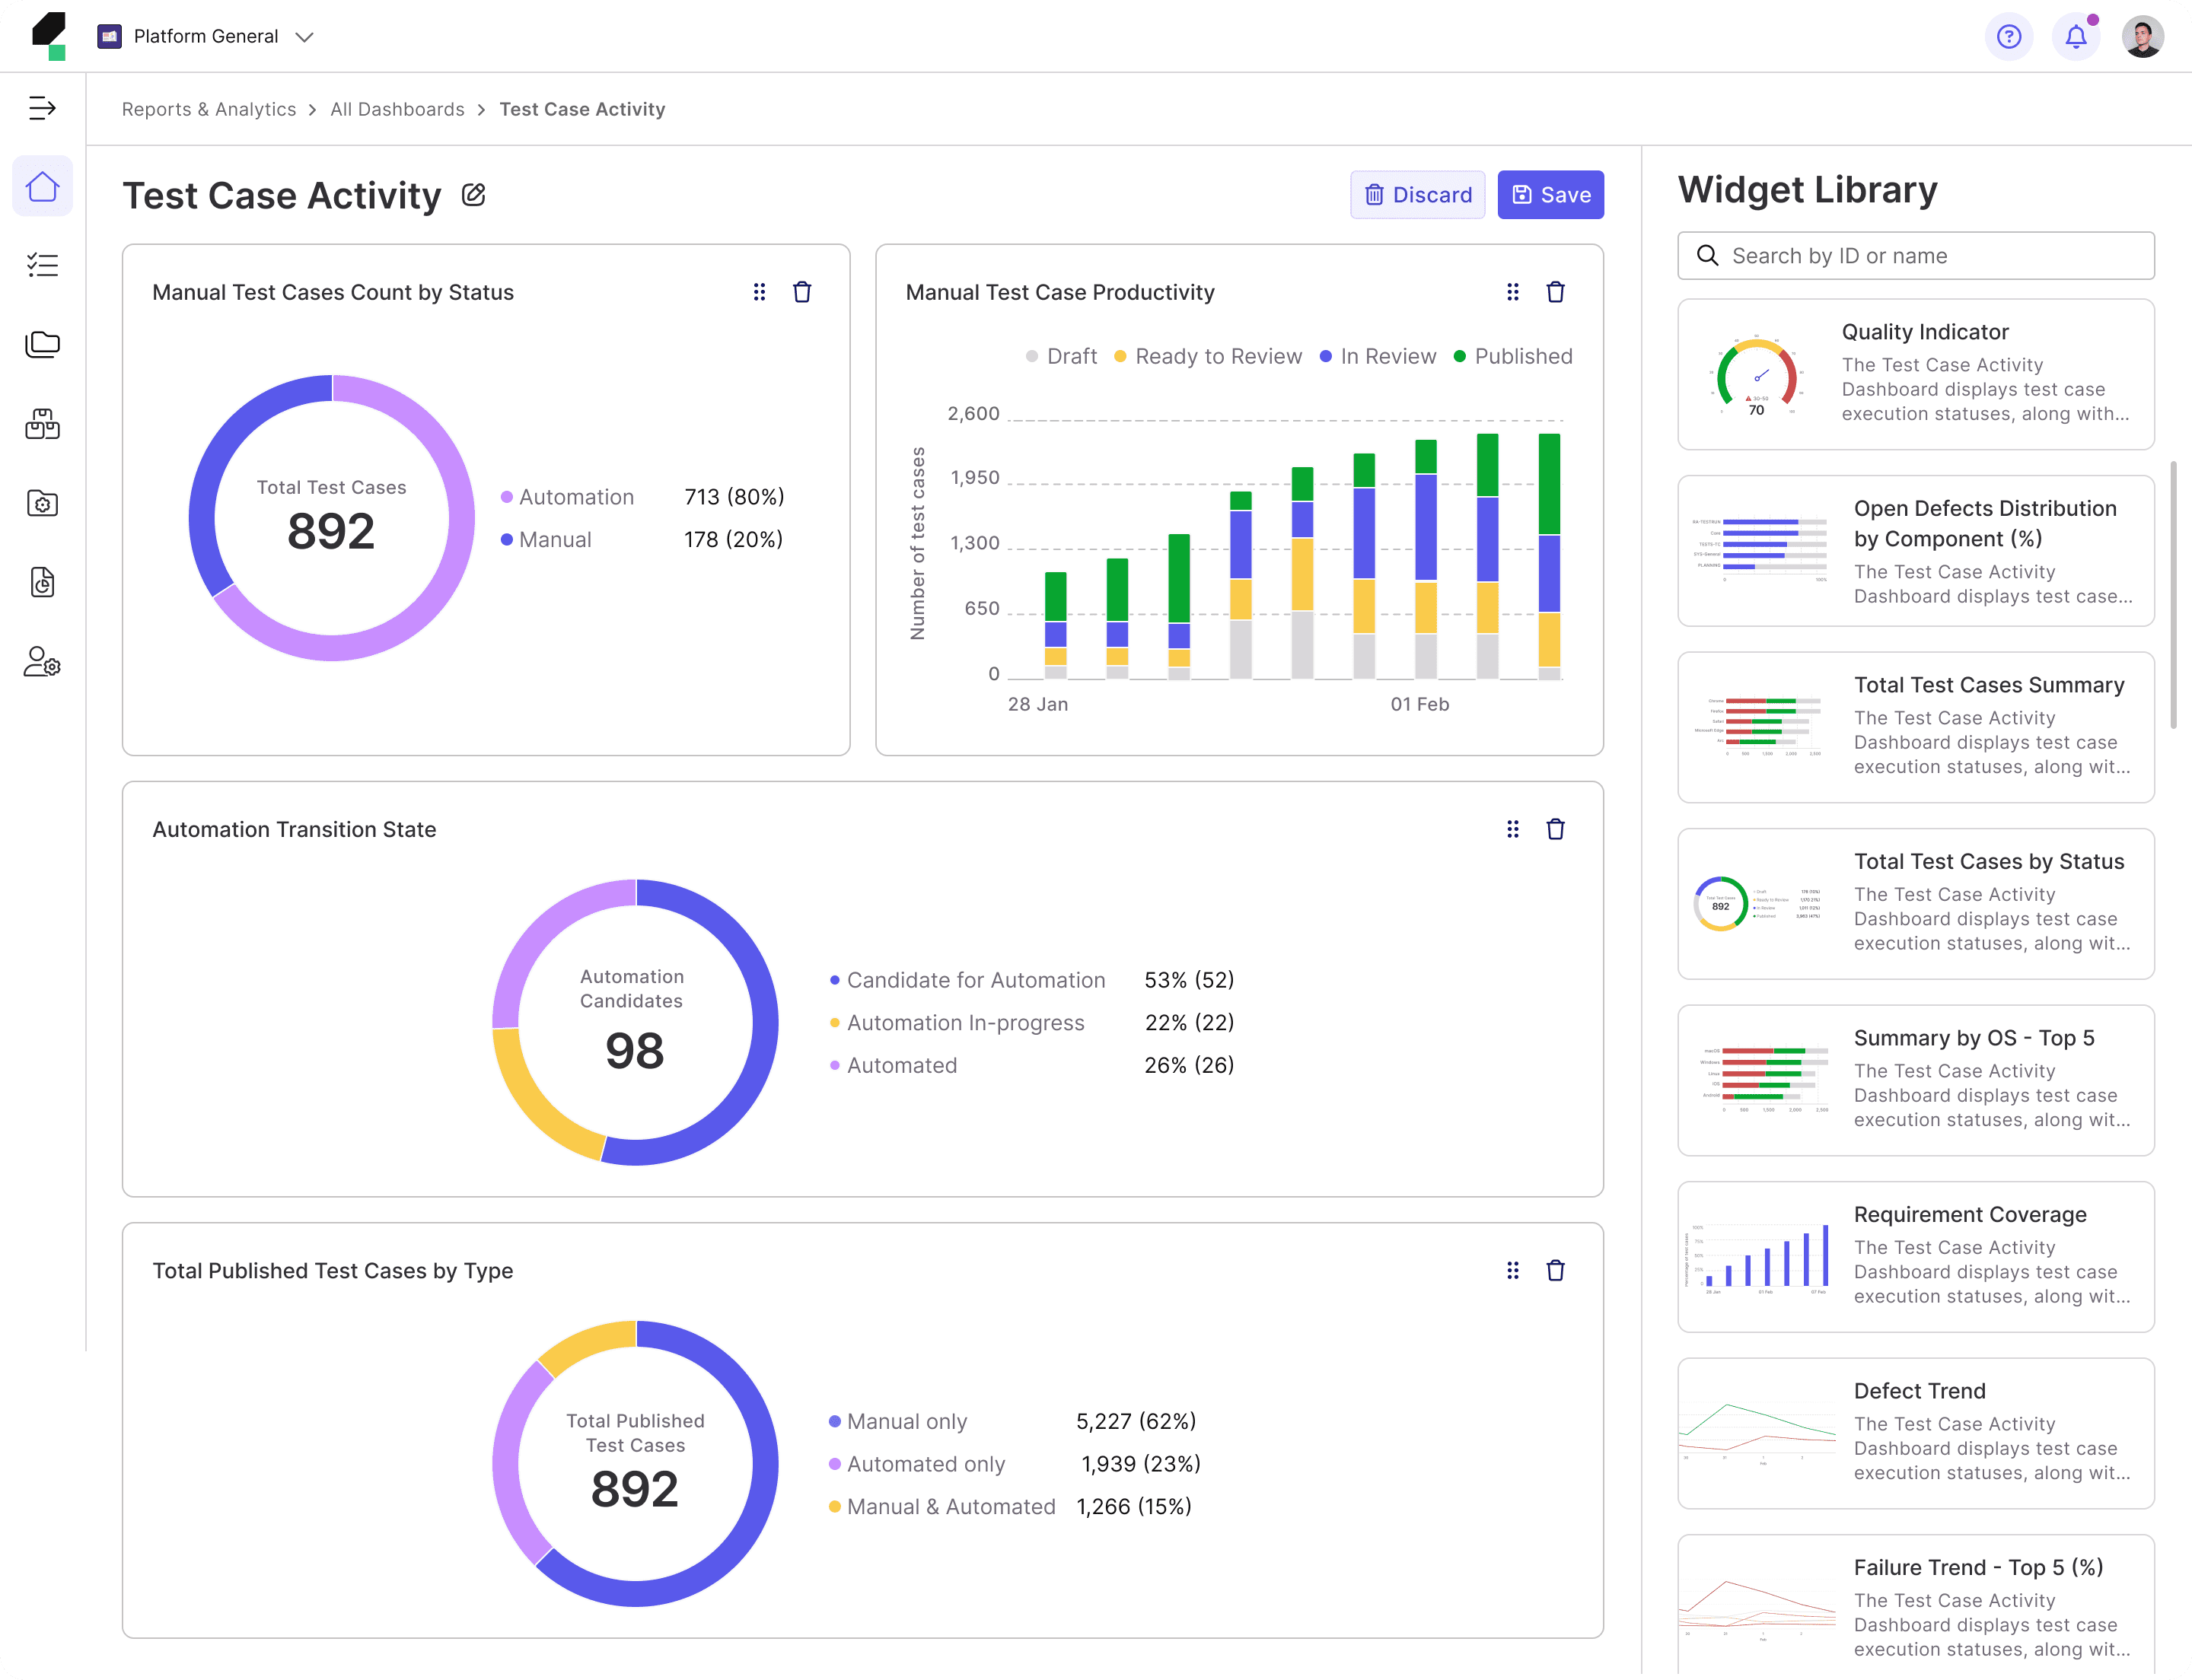
Task: Go to All Dashboards breadcrumb
Action: pyautogui.click(x=397, y=109)
